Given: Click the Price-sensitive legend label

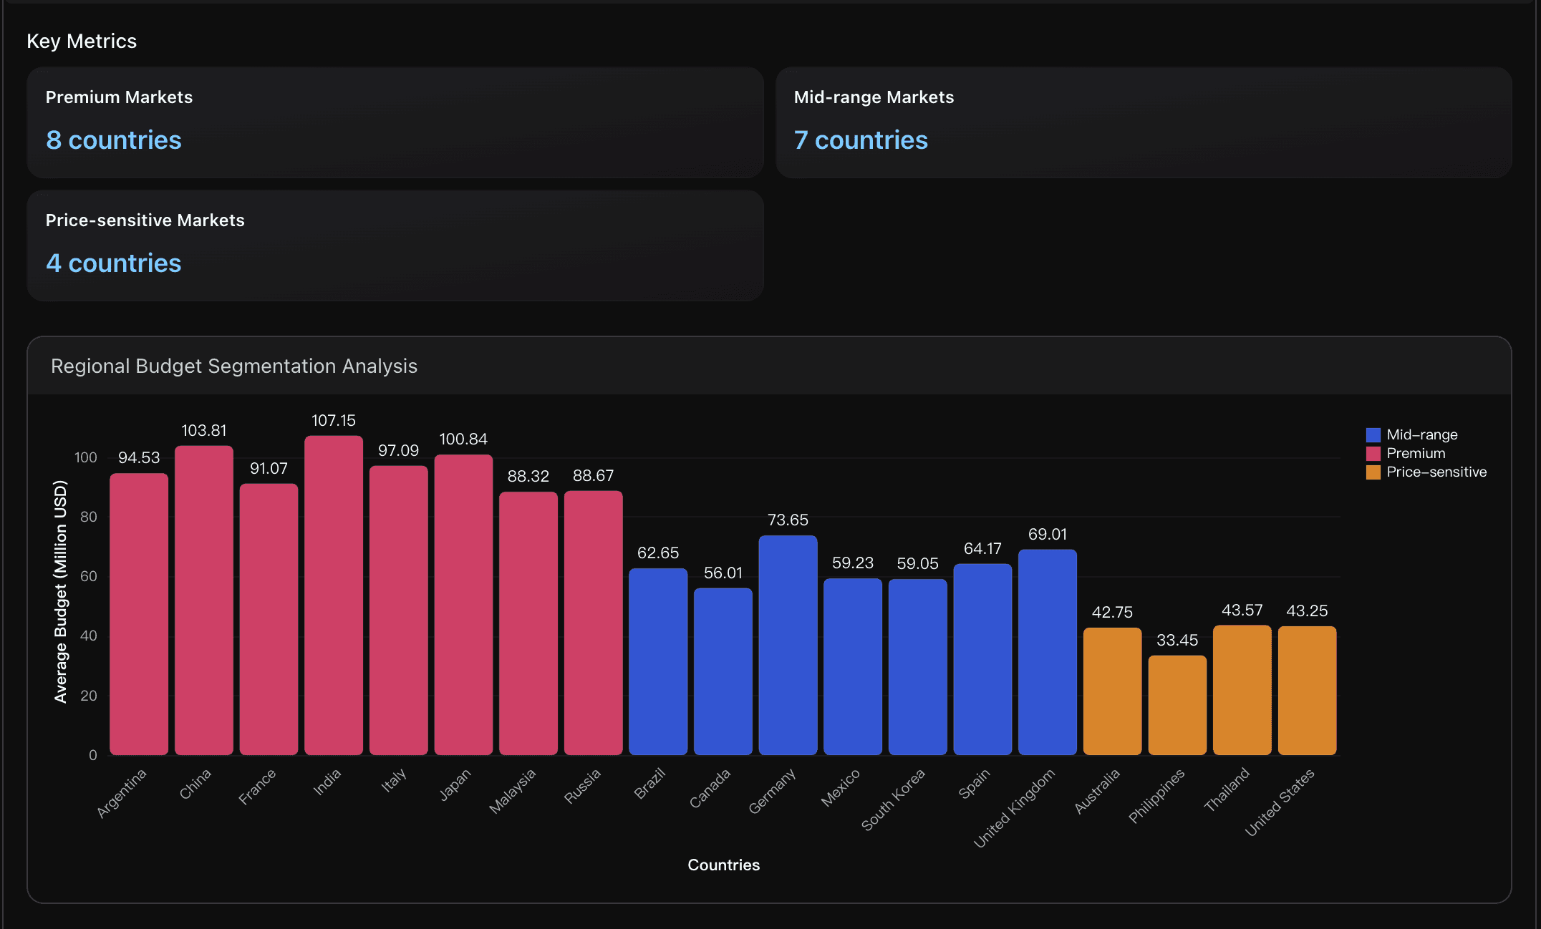Looking at the screenshot, I should [1436, 472].
